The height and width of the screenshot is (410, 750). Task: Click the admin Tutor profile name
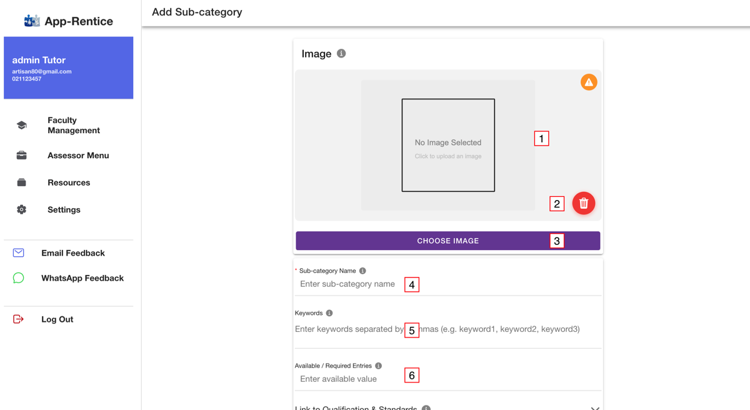39,60
